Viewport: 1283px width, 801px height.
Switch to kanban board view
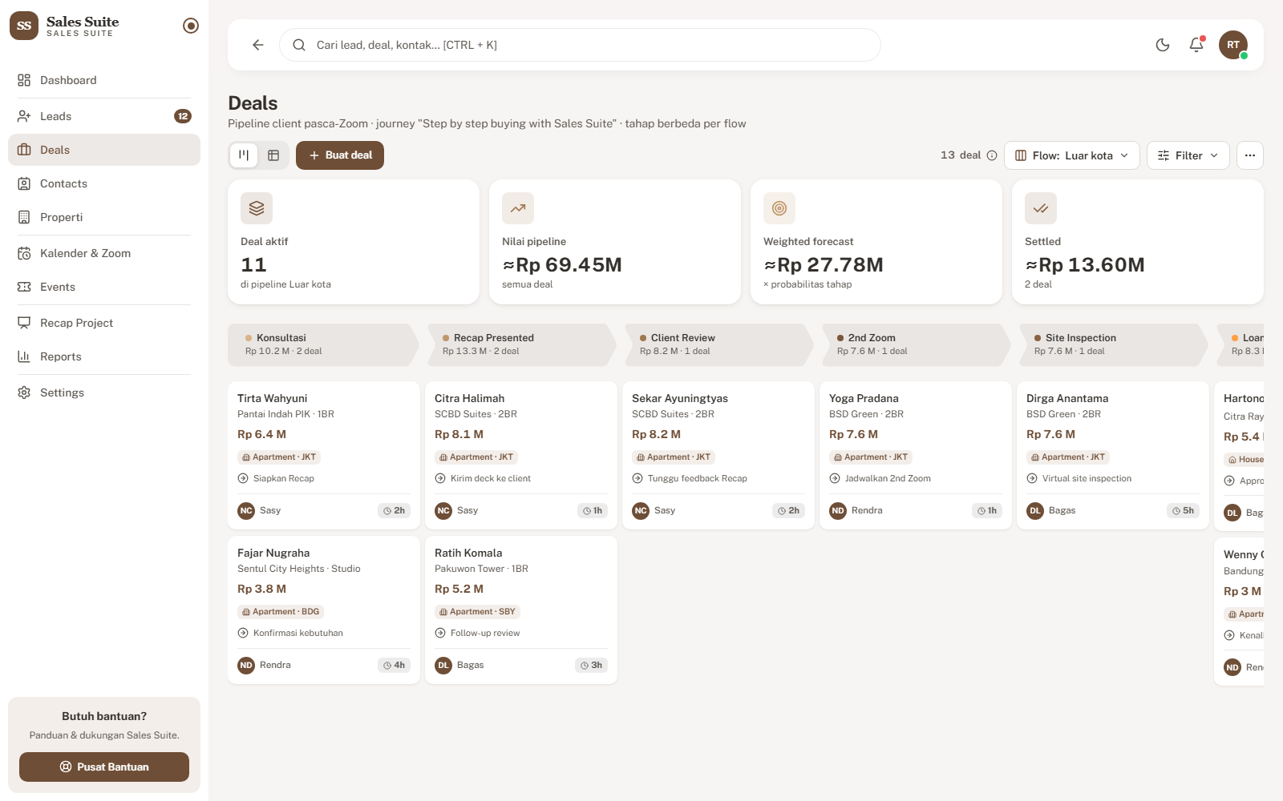(x=244, y=155)
